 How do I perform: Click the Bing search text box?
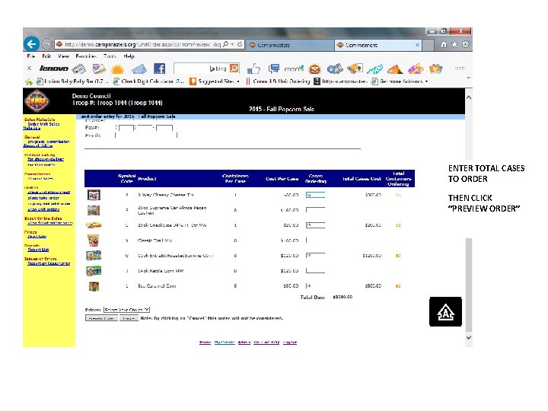click(202, 68)
